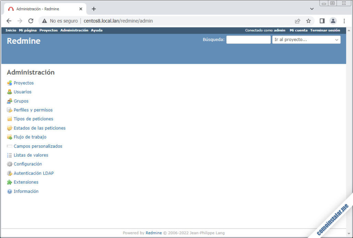Click the Estados de las peticiones icon
Image resolution: width=353 pixels, height=238 pixels.
(x=9, y=128)
